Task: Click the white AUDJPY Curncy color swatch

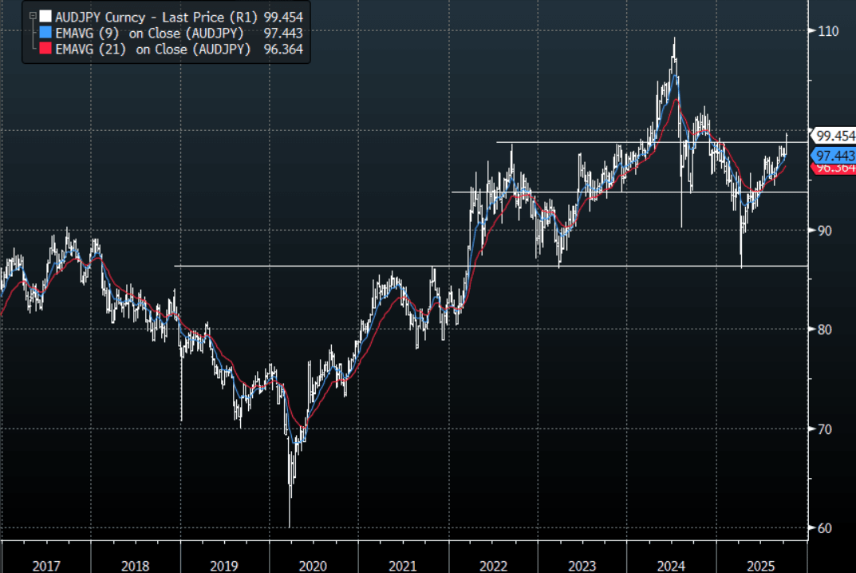Action: tap(46, 16)
